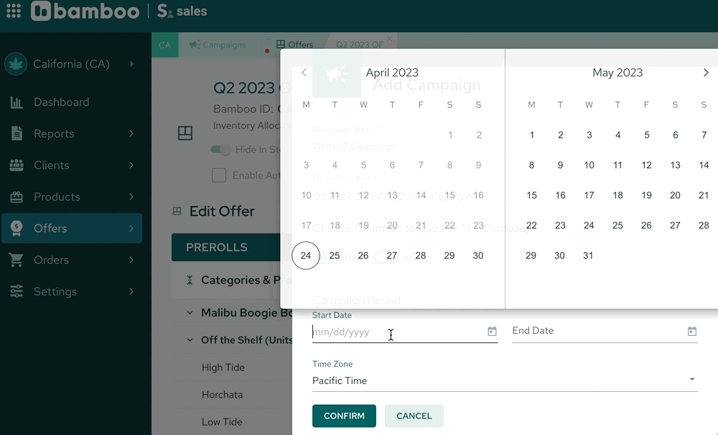
Task: Collapse Off the Shelf row chevron
Action: (x=190, y=340)
